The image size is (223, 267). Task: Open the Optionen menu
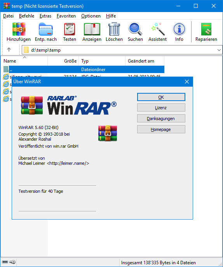click(91, 16)
